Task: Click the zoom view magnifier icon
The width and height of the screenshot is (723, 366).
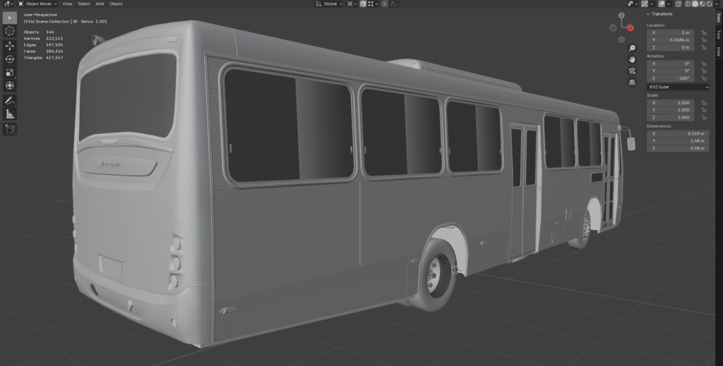Action: pyautogui.click(x=633, y=48)
